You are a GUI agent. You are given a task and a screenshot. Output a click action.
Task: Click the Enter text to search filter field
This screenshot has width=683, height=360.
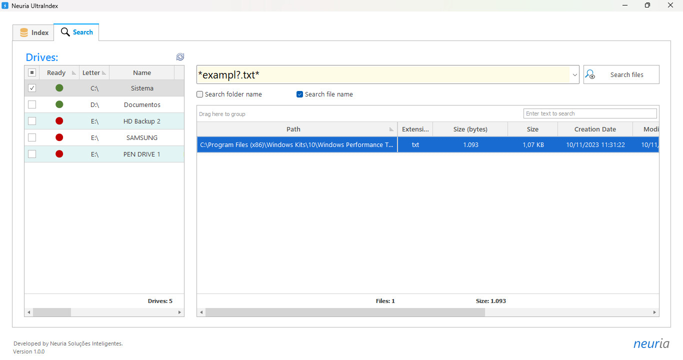coord(589,113)
